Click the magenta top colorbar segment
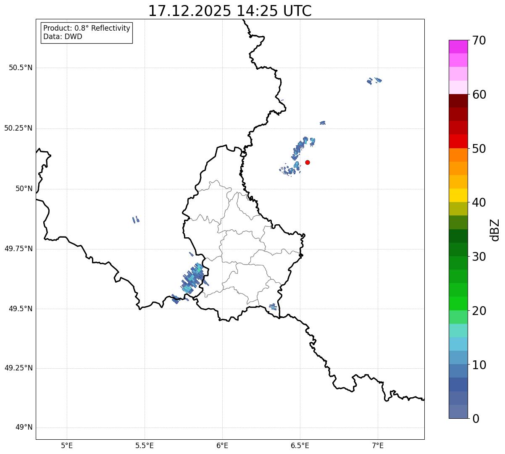 pyautogui.click(x=458, y=47)
